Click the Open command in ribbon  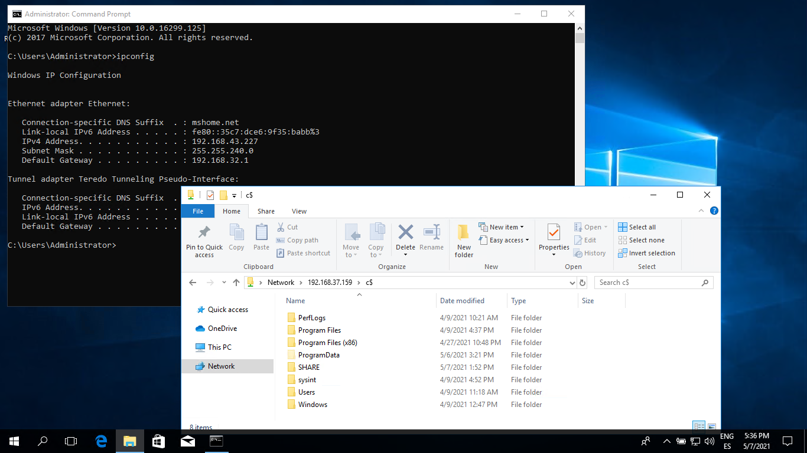click(591, 227)
